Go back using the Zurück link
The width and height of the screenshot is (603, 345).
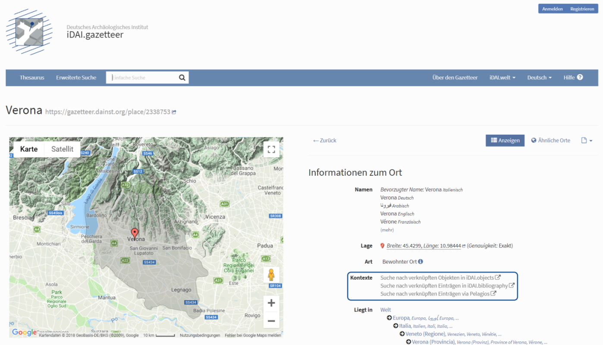[325, 140]
